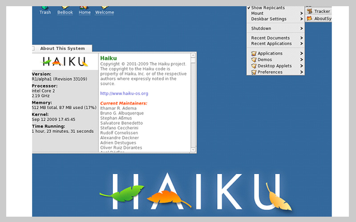
Task: Click the AboutSystem icon in Deskbar
Action: click(x=309, y=19)
